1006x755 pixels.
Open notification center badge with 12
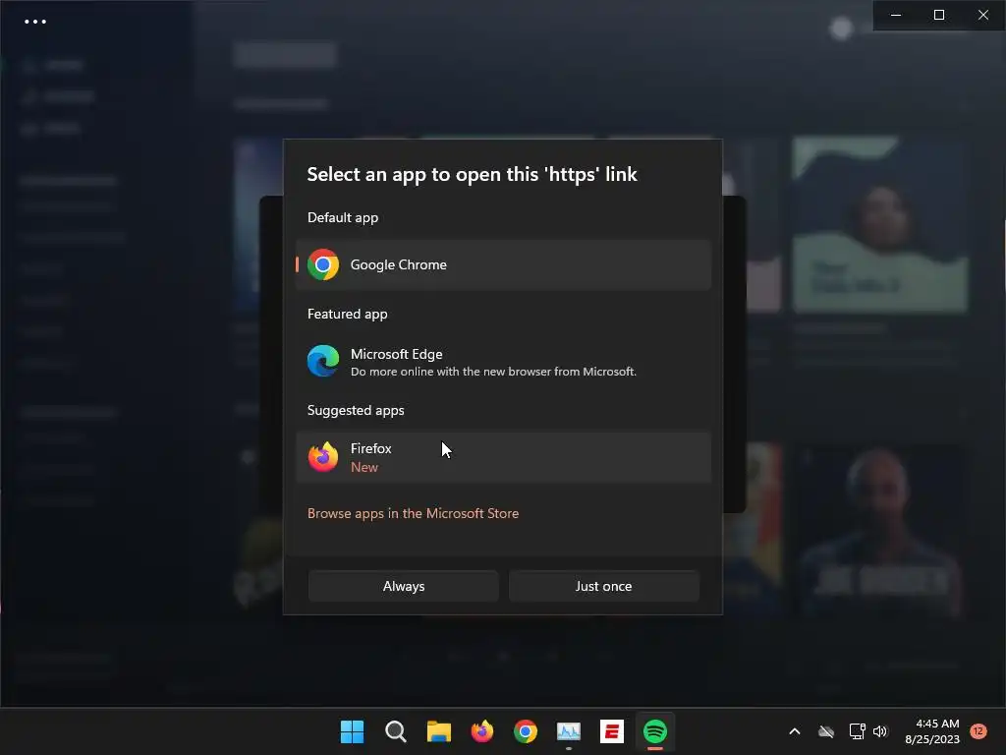[978, 730]
